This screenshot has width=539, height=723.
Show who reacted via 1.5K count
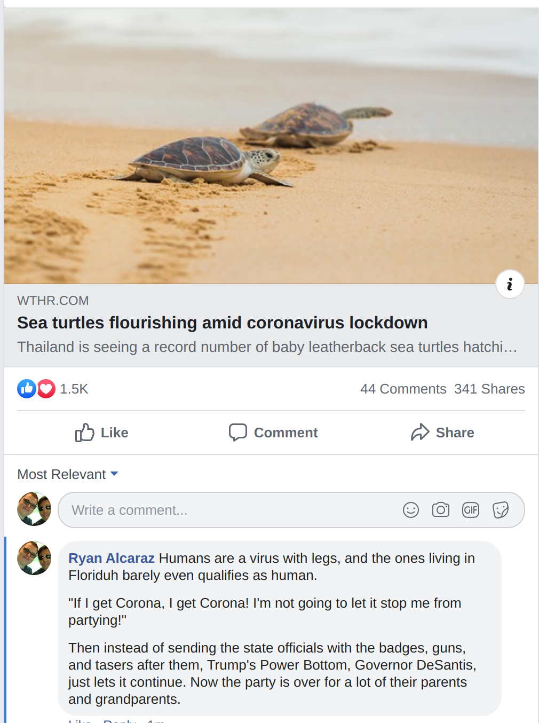pos(74,389)
